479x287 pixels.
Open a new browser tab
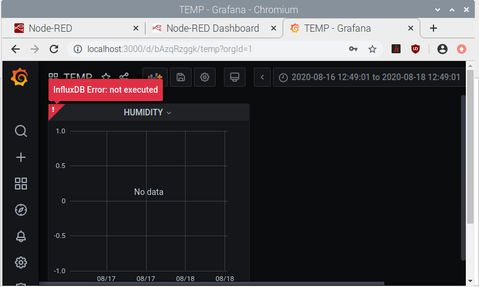433,28
